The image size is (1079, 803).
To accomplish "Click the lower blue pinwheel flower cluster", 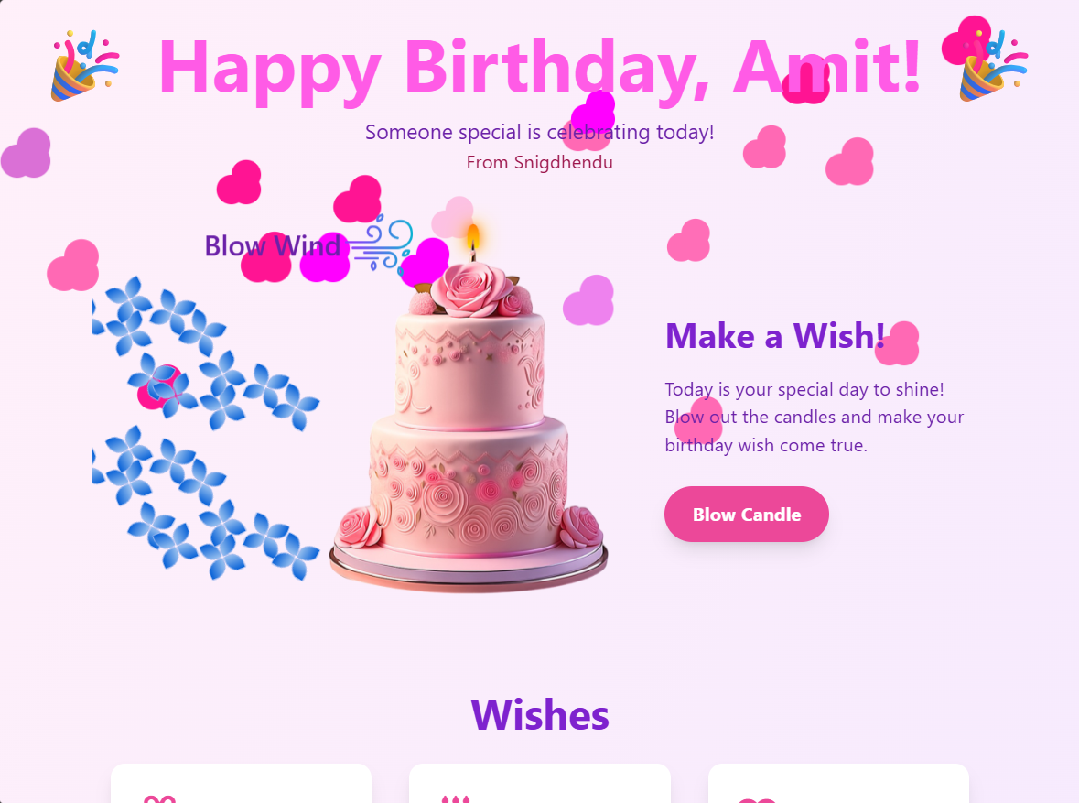I will click(x=205, y=502).
